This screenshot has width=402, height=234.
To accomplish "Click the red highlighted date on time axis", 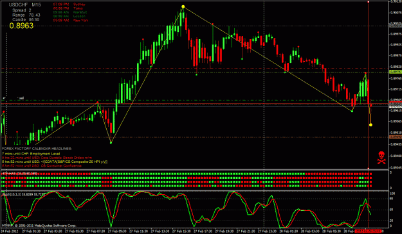I will pyautogui.click(x=368, y=231).
